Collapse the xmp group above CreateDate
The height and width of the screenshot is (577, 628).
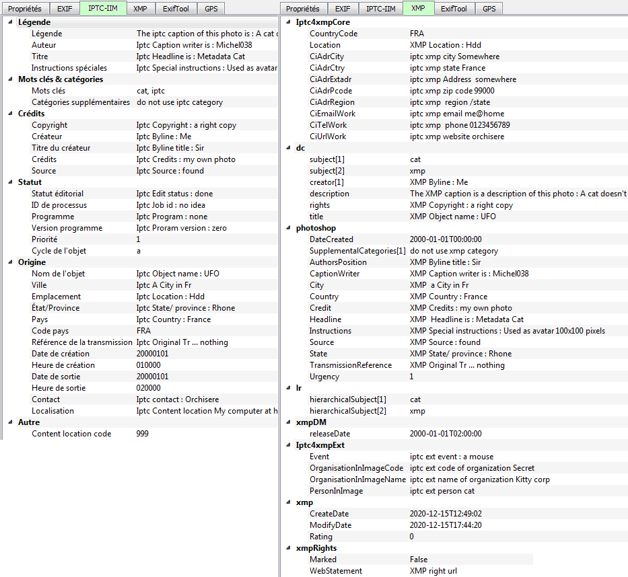[288, 502]
